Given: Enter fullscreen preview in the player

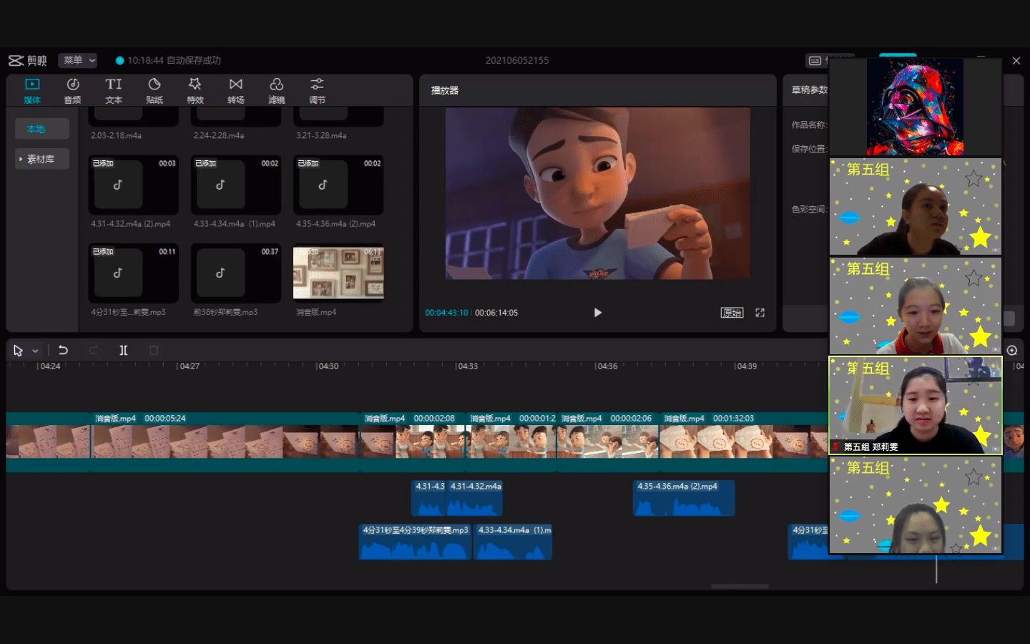Looking at the screenshot, I should [760, 313].
